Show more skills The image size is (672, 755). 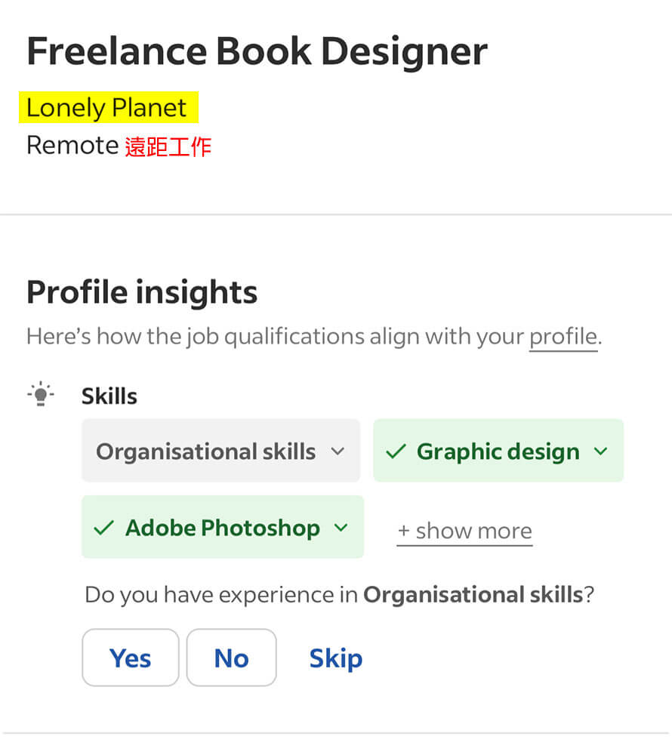pyautogui.click(x=464, y=531)
